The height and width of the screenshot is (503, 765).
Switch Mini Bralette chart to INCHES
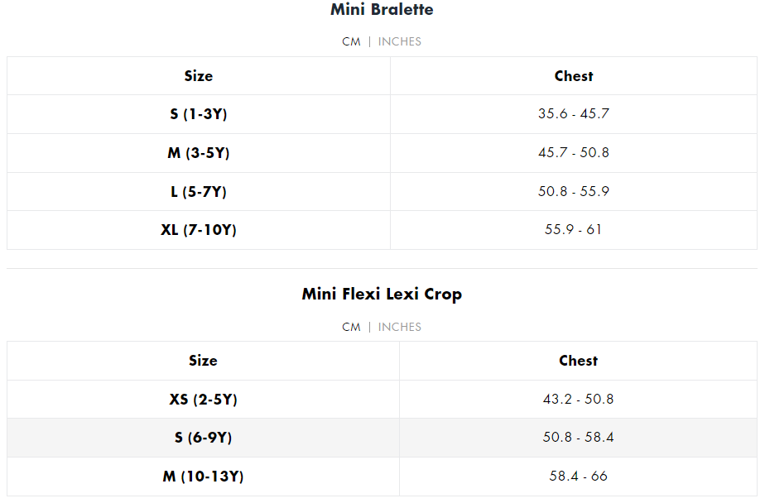(400, 42)
